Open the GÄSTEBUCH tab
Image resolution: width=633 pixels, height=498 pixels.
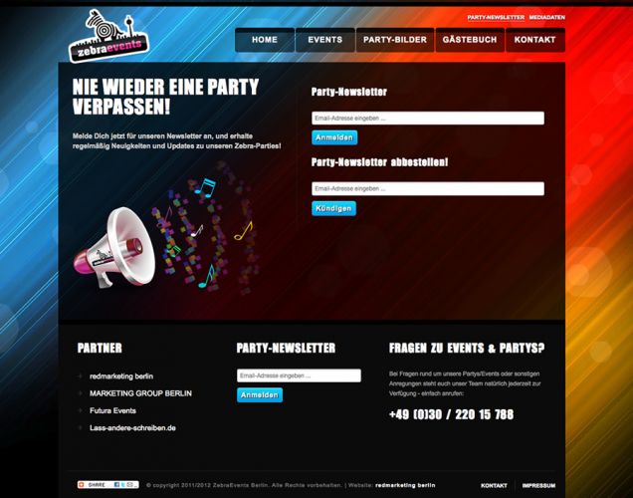[x=470, y=40]
